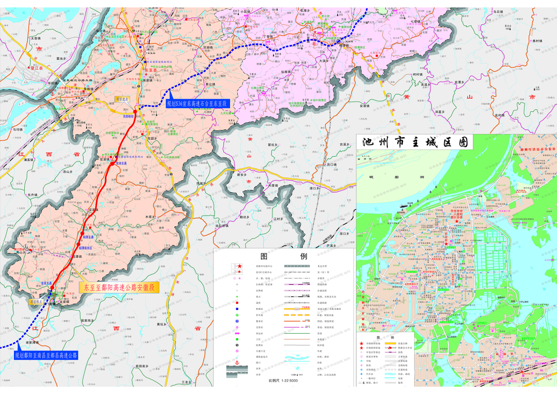
Task: Click the scale text 比例尺 1:22 5000
Action: tap(283, 381)
